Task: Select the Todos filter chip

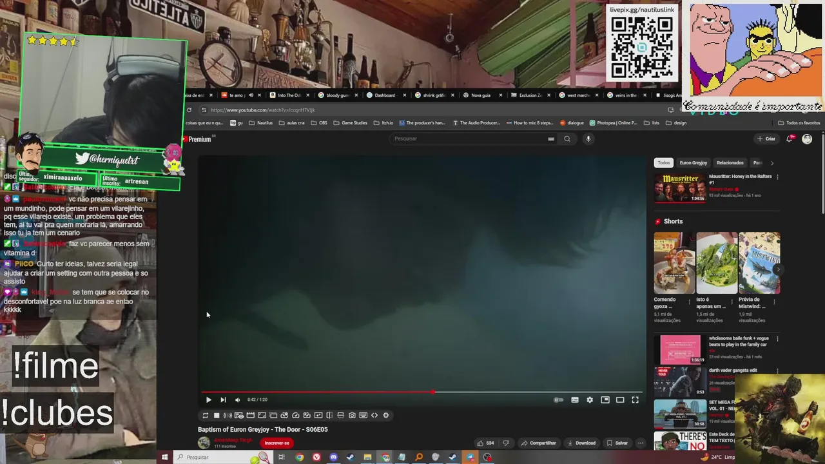Action: coord(664,163)
